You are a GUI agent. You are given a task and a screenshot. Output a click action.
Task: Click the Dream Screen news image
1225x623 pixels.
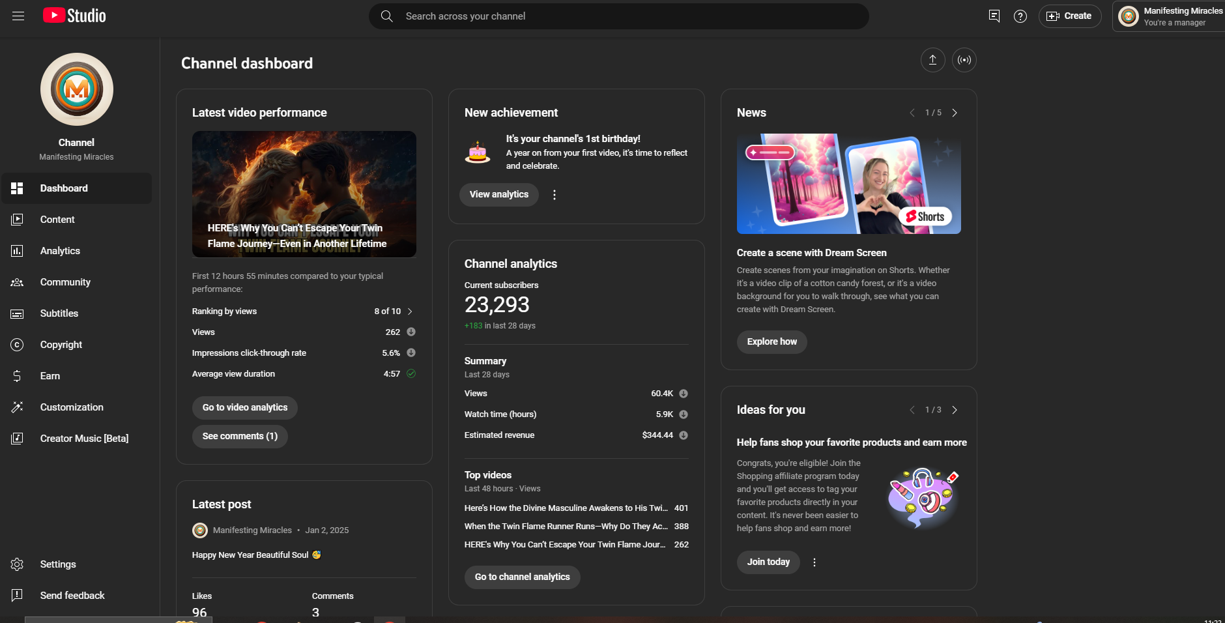[x=849, y=184]
